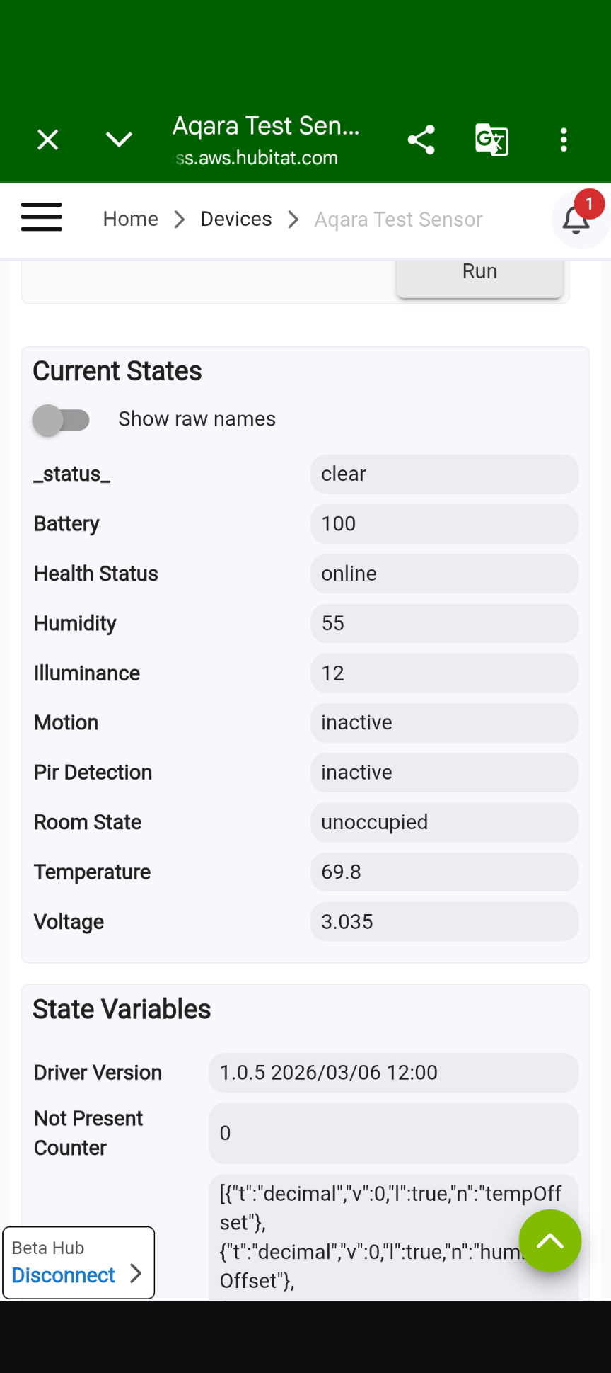The height and width of the screenshot is (1373, 611).
Task: Tap the hubitat.com URL in the header
Action: (x=257, y=158)
